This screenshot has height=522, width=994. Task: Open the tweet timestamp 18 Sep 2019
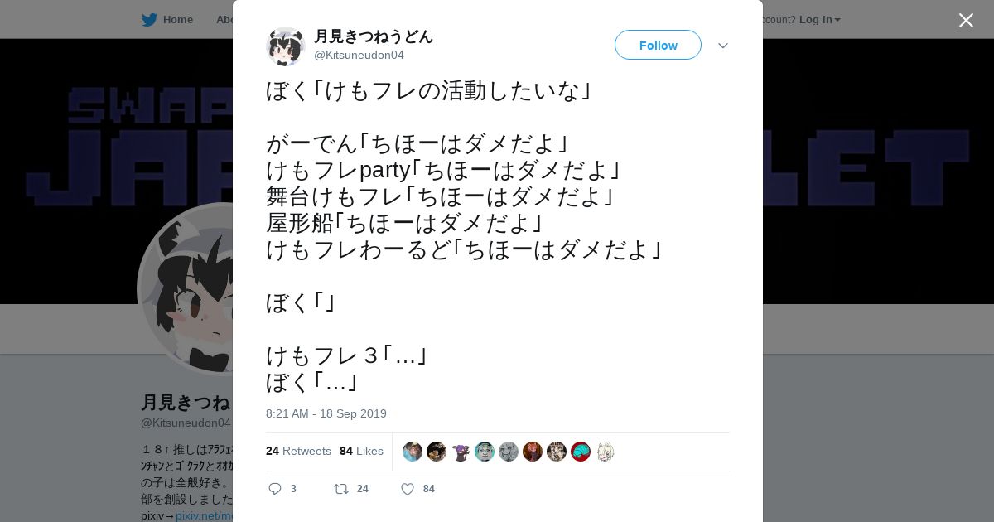click(326, 413)
